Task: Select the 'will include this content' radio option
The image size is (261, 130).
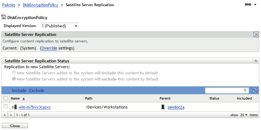Action: [14, 73]
